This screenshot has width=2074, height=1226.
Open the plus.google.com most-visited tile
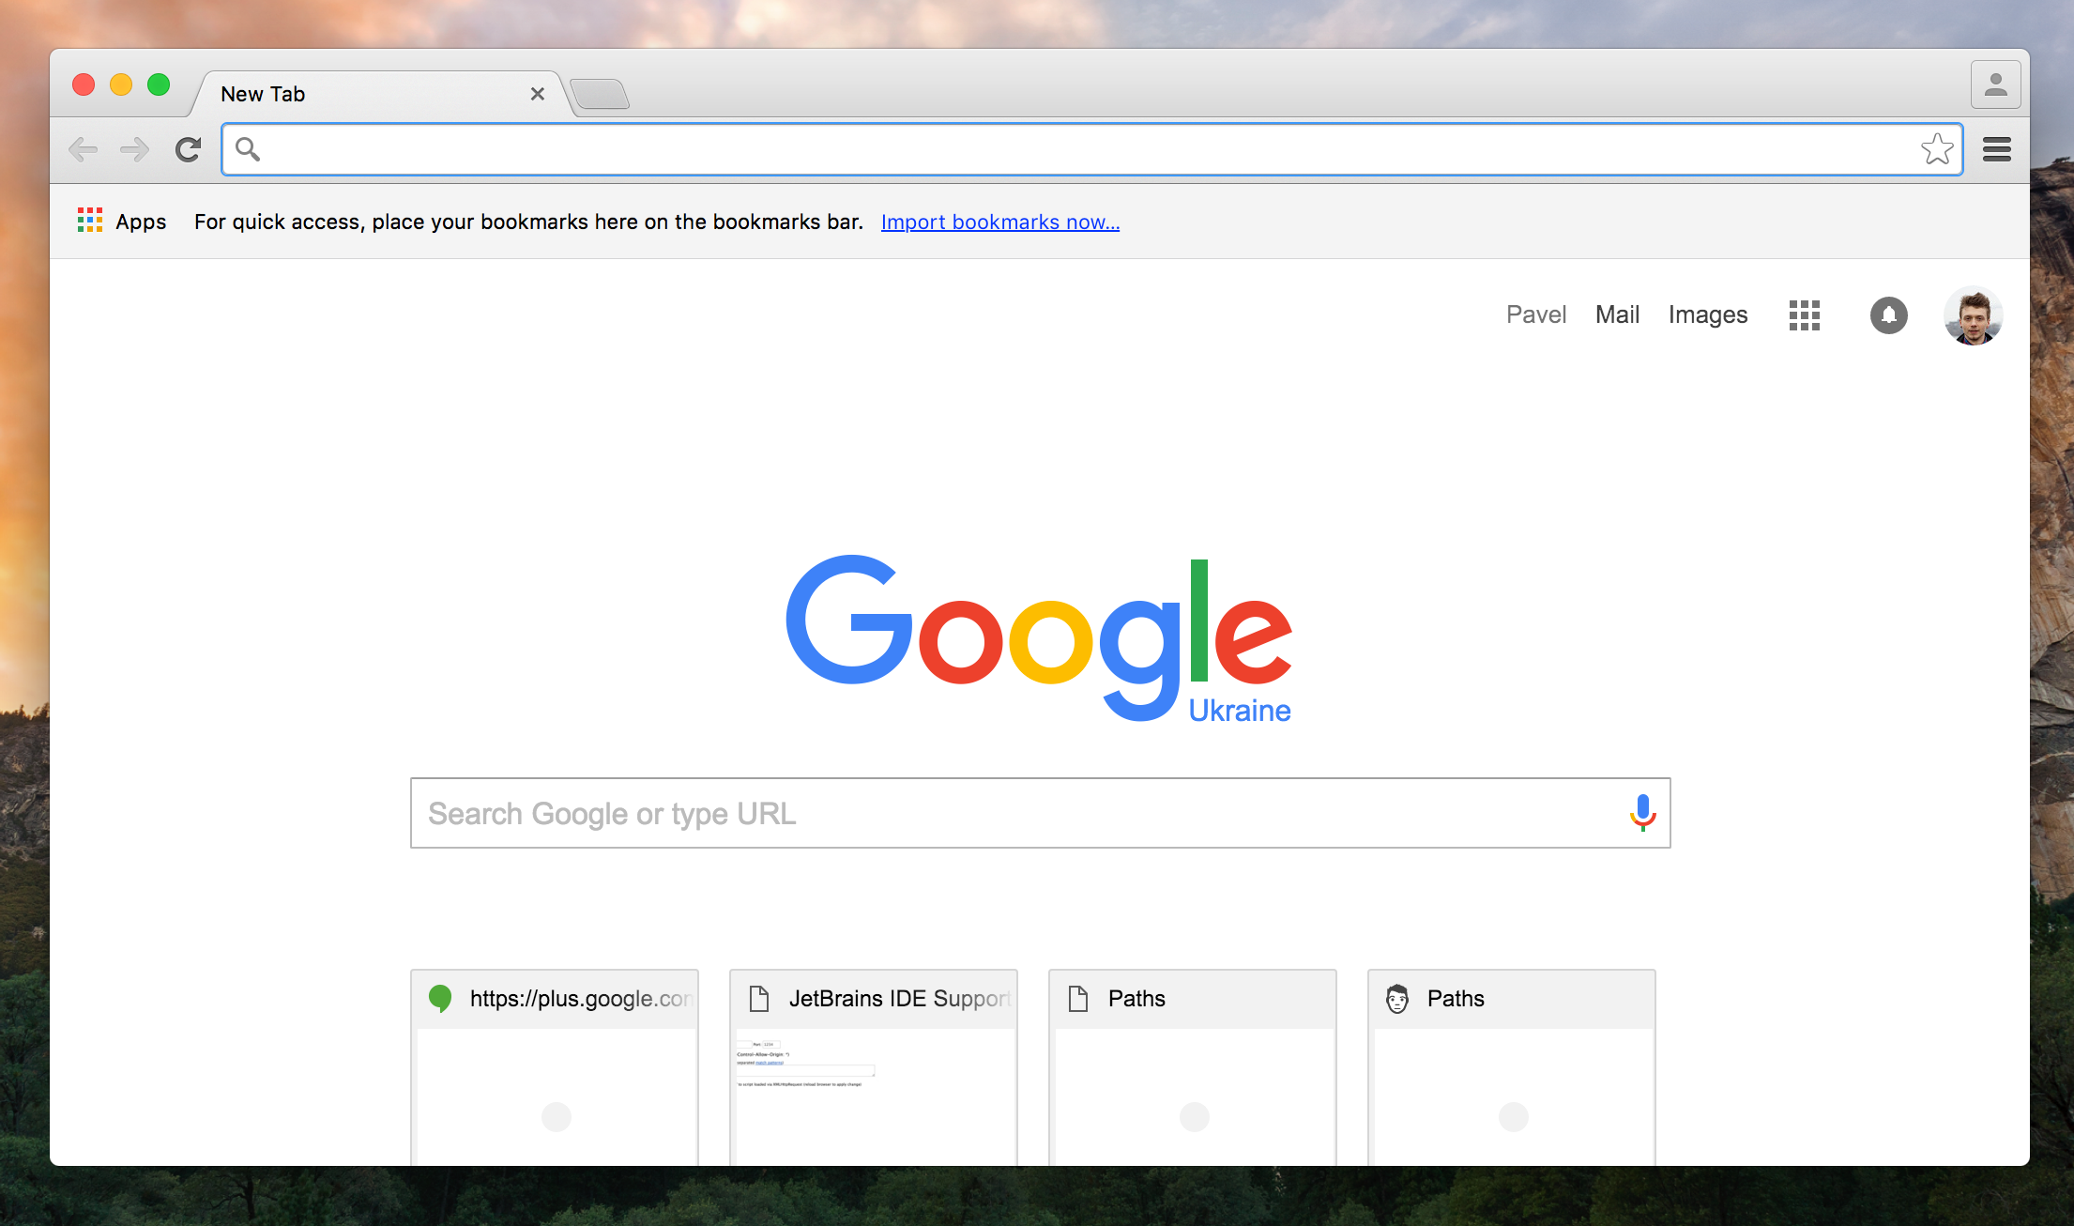[555, 1067]
